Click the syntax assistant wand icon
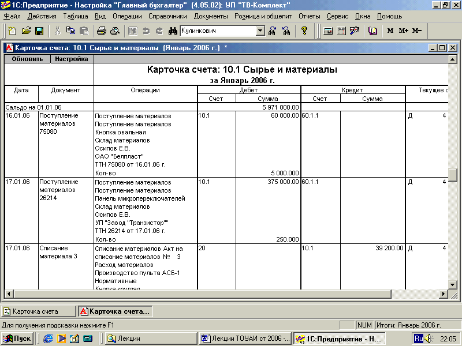 (355, 31)
